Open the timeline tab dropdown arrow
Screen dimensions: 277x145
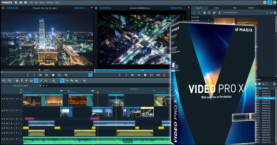[47, 86]
